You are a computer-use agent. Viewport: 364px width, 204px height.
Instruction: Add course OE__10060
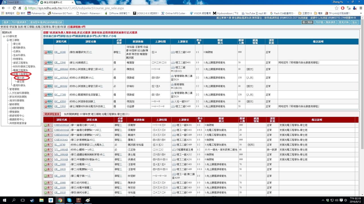coord(48,183)
